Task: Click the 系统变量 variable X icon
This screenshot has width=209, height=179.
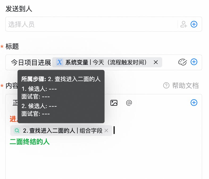Action: 60,62
